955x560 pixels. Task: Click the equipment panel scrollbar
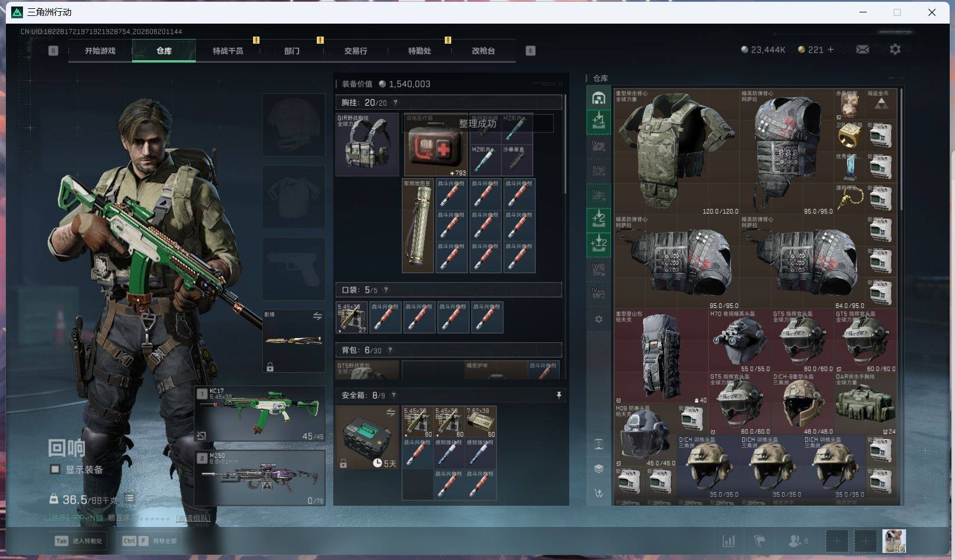565,145
